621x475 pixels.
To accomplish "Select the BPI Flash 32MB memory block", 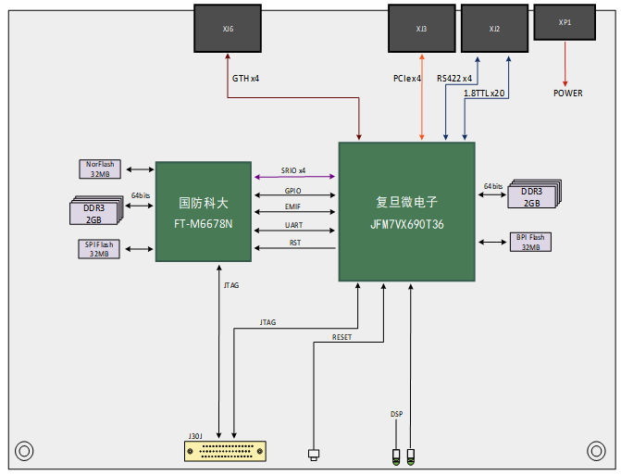I will coord(530,242).
